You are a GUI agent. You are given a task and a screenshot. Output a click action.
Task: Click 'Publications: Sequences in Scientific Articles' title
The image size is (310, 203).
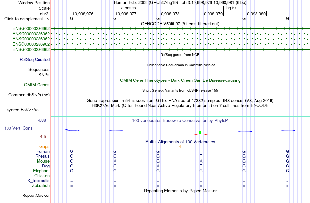tap(180, 65)
